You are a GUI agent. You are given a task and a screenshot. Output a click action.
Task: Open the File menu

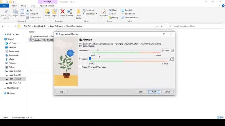tap(5, 6)
